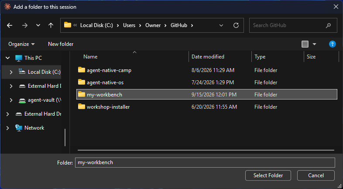Open chevron after GitHub breadcrumb
343x189 pixels.
tap(192, 25)
